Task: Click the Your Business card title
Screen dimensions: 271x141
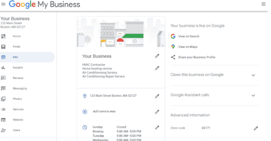Action: (97, 56)
